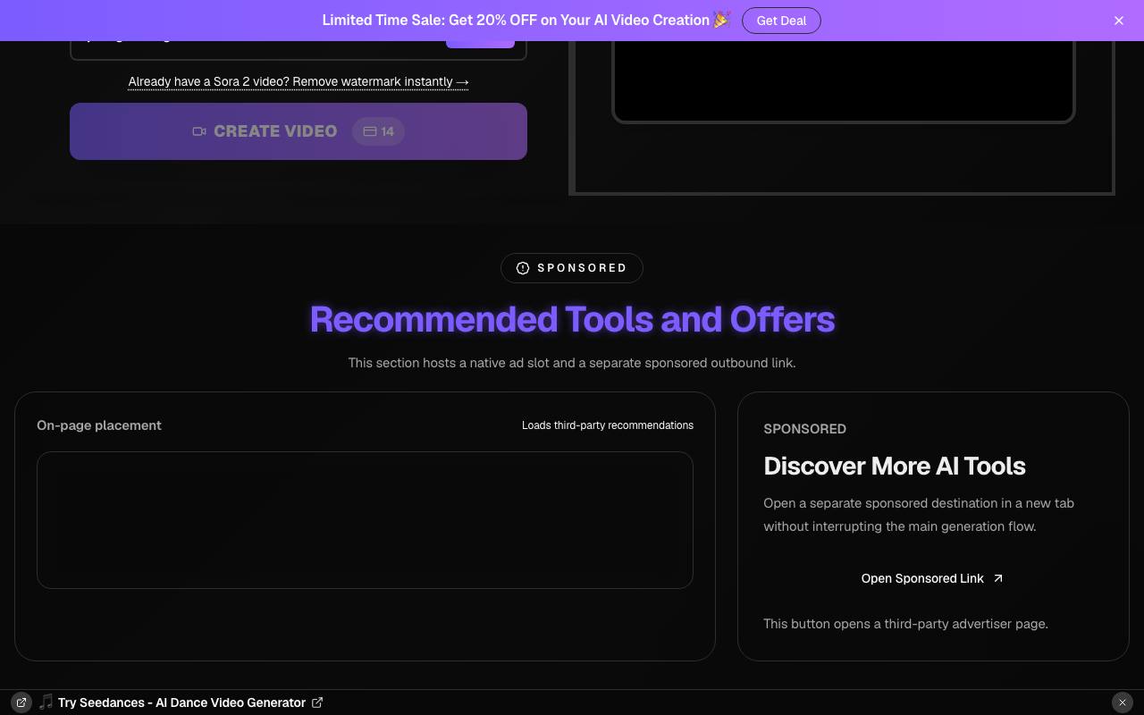Click the native ad slot description text
Screen dimensions: 1144x715
[572, 363]
